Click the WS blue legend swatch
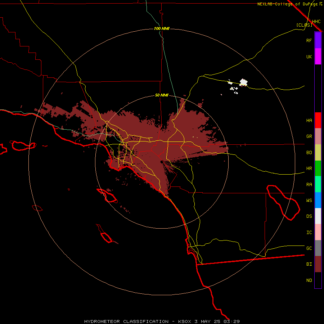Image resolution: width=324 pixels, height=324 pixels. pyautogui.click(x=318, y=200)
